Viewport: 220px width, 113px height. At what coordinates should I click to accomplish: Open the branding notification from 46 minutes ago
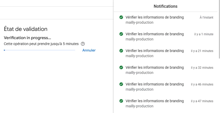coord(154,84)
